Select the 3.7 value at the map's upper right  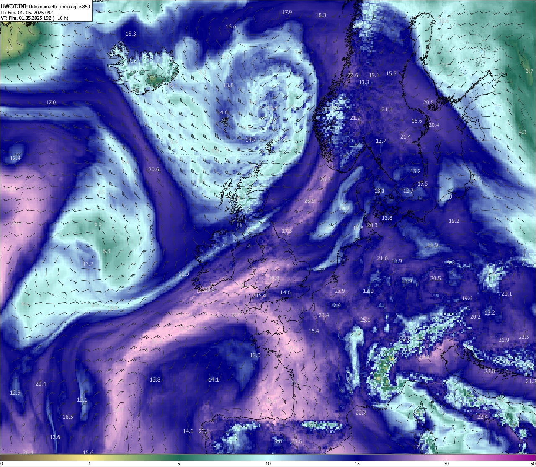pos(530,71)
